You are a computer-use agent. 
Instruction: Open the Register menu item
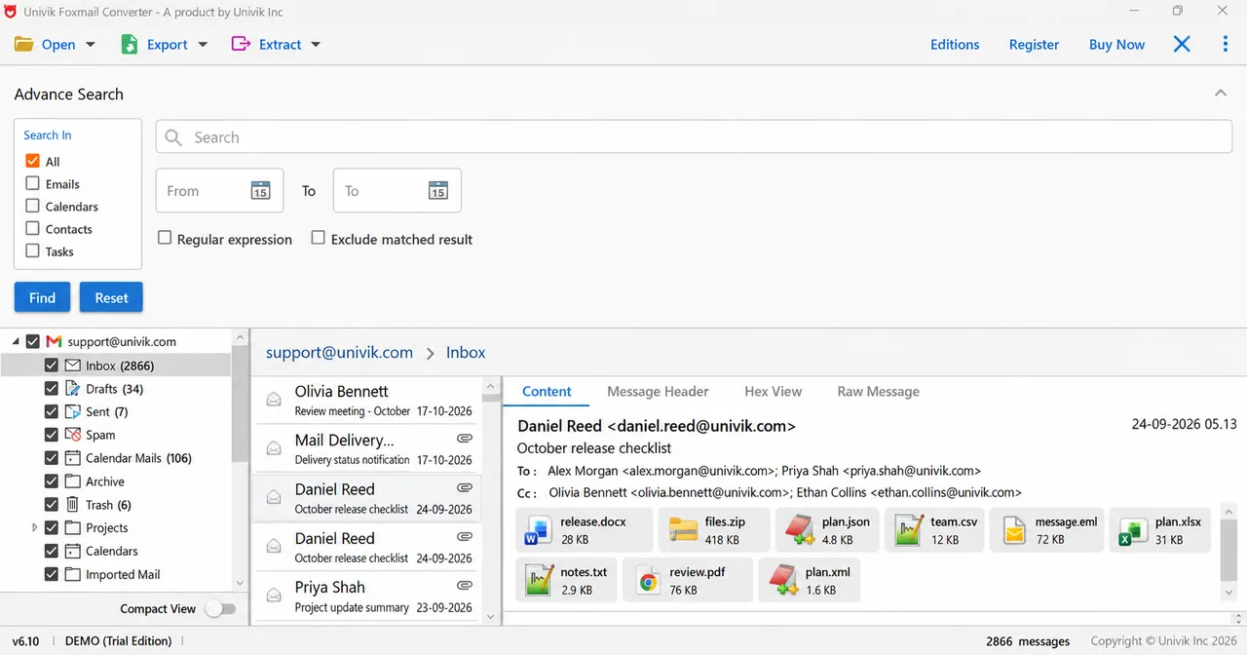click(1034, 45)
